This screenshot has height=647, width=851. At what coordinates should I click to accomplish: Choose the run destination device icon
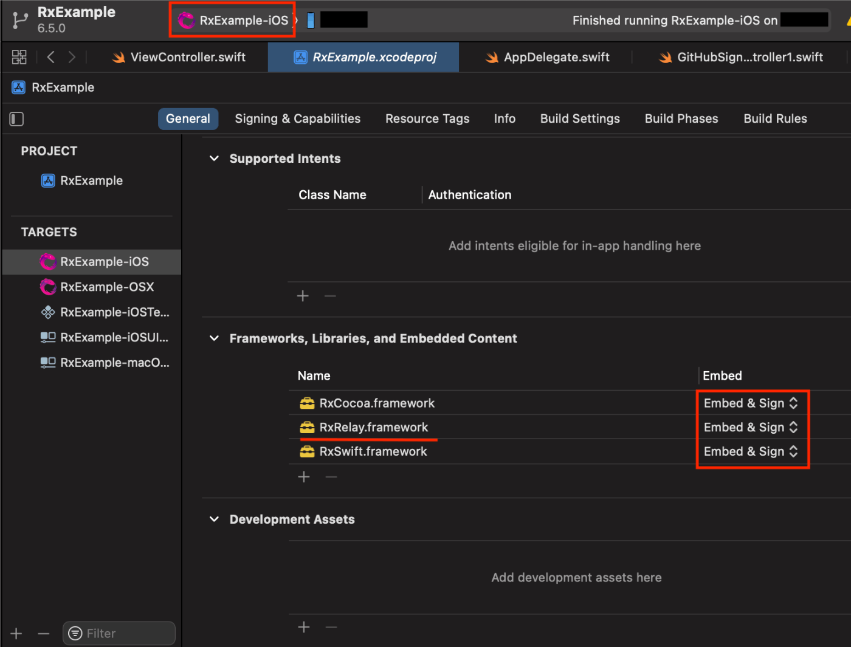pos(311,20)
